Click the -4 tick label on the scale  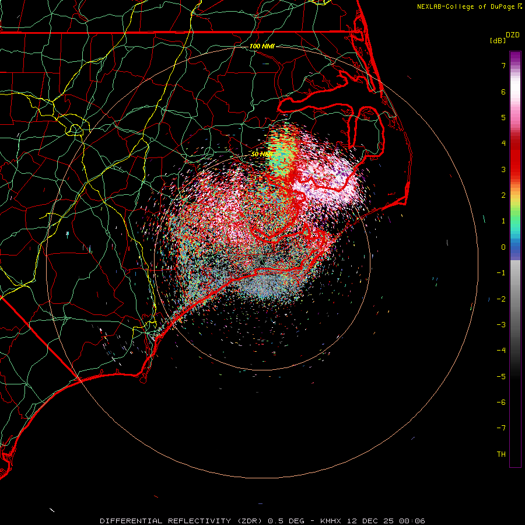point(501,351)
